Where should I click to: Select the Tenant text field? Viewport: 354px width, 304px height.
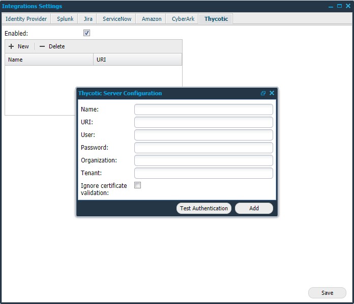[203, 173]
